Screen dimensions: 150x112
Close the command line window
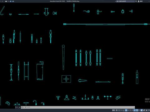tap(17, 107)
